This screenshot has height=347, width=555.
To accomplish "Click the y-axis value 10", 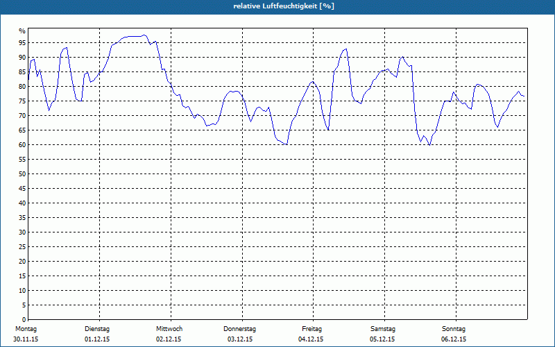I will point(22,291).
